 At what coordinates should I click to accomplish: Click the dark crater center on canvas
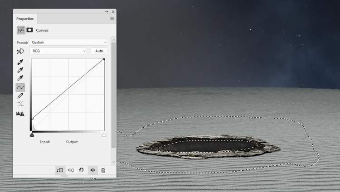click(x=207, y=146)
